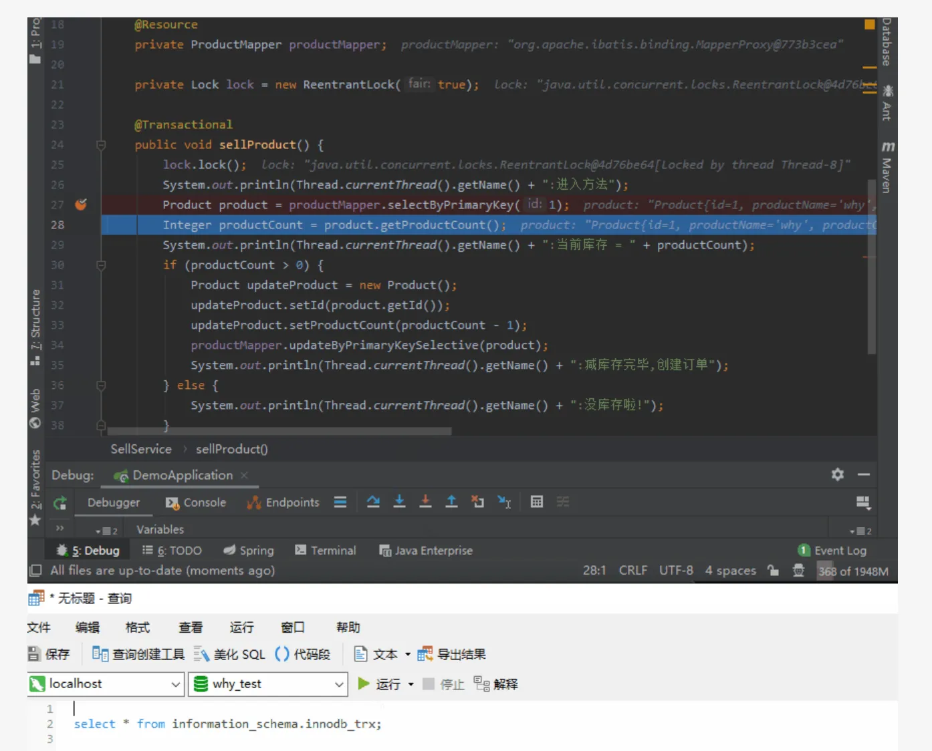The image size is (932, 751).
Task: Open the Web side panel
Action: tap(35, 408)
